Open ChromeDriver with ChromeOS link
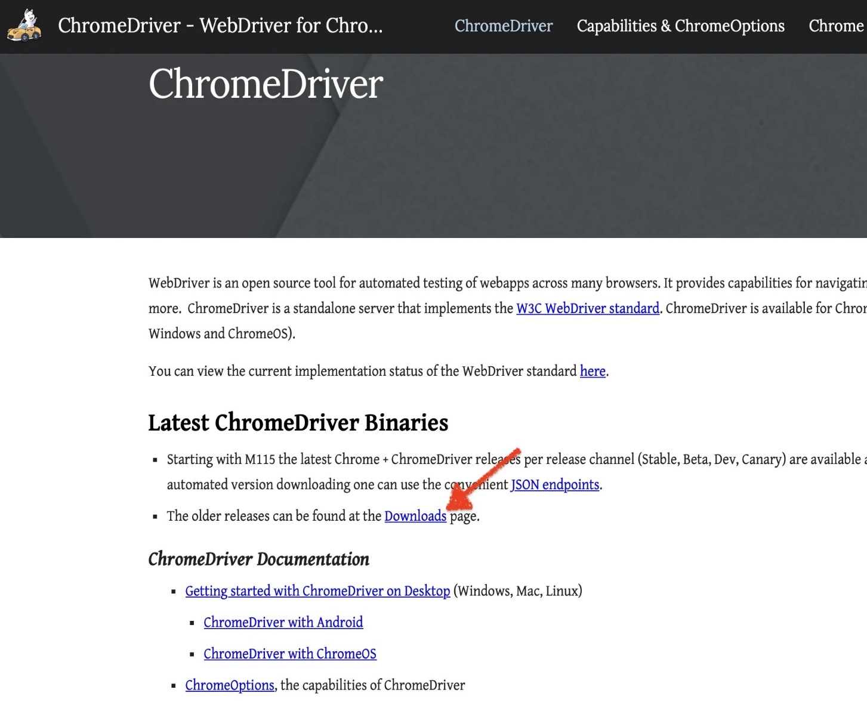The image size is (867, 705). [290, 654]
